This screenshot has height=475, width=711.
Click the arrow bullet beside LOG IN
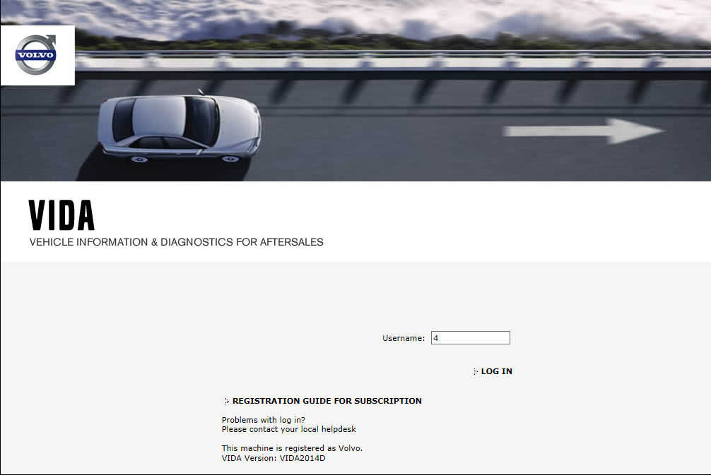click(x=476, y=372)
